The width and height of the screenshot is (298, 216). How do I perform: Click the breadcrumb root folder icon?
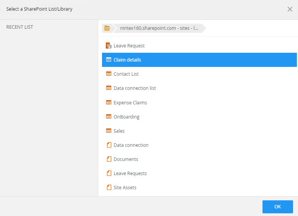point(107,28)
